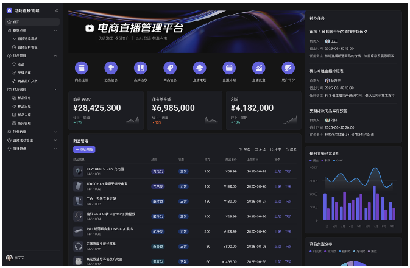410x268 pixels.
Task: Click the first purple stack shortcut icon
Action: coord(81,68)
